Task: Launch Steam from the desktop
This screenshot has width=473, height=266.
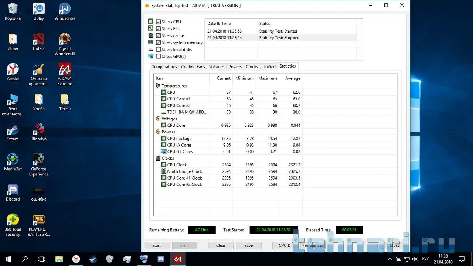Action: 13,131
